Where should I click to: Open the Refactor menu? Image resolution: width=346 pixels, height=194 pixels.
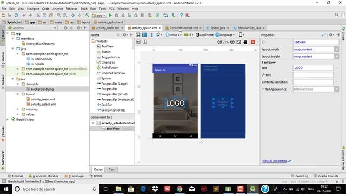point(71,9)
